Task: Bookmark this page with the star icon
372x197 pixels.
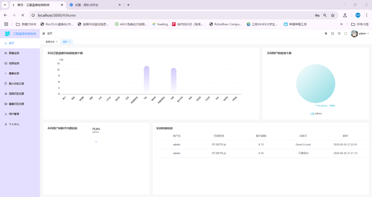Action: point(333,15)
